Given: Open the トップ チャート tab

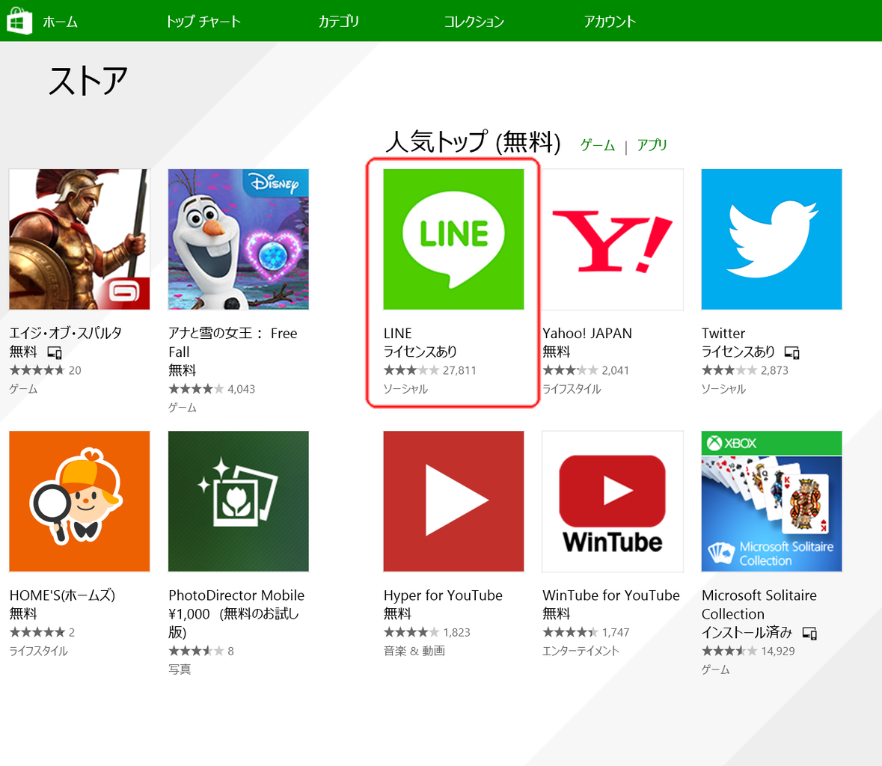Looking at the screenshot, I should 203,22.
